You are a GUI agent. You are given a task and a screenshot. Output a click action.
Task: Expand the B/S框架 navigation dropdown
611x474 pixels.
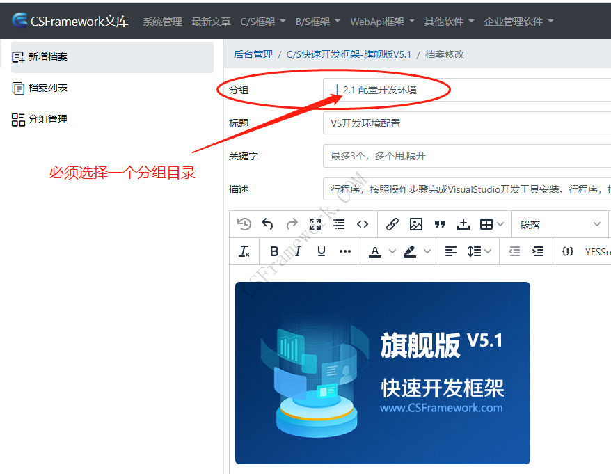point(317,22)
